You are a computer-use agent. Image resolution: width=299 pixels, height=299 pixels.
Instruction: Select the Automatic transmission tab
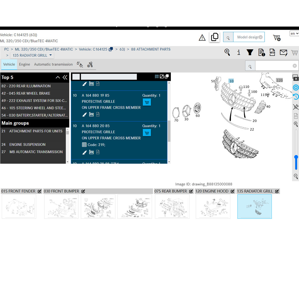tap(53, 64)
